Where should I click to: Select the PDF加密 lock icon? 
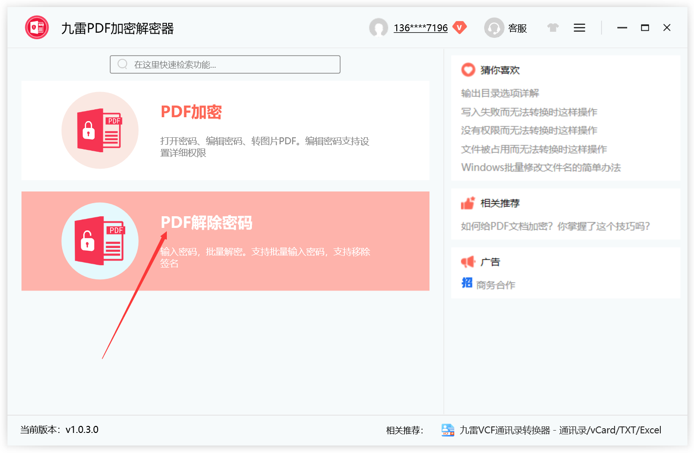click(x=100, y=130)
